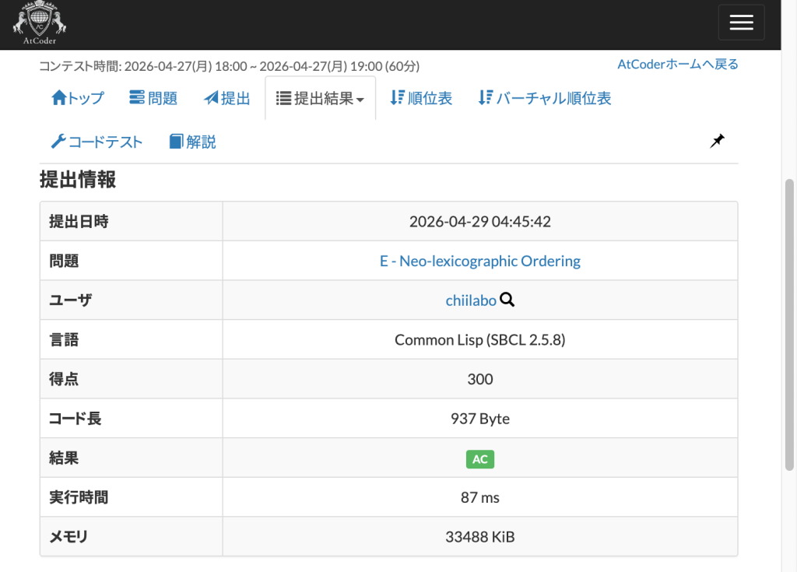Click the magnifier icon beside chiilabo
Screen dimensions: 797x572
point(507,300)
